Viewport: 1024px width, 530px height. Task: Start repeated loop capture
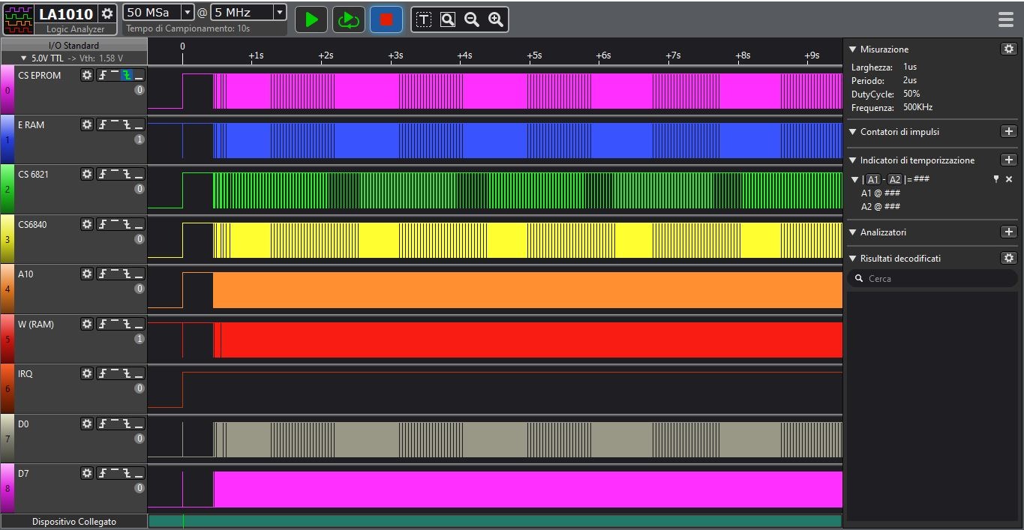pyautogui.click(x=349, y=19)
